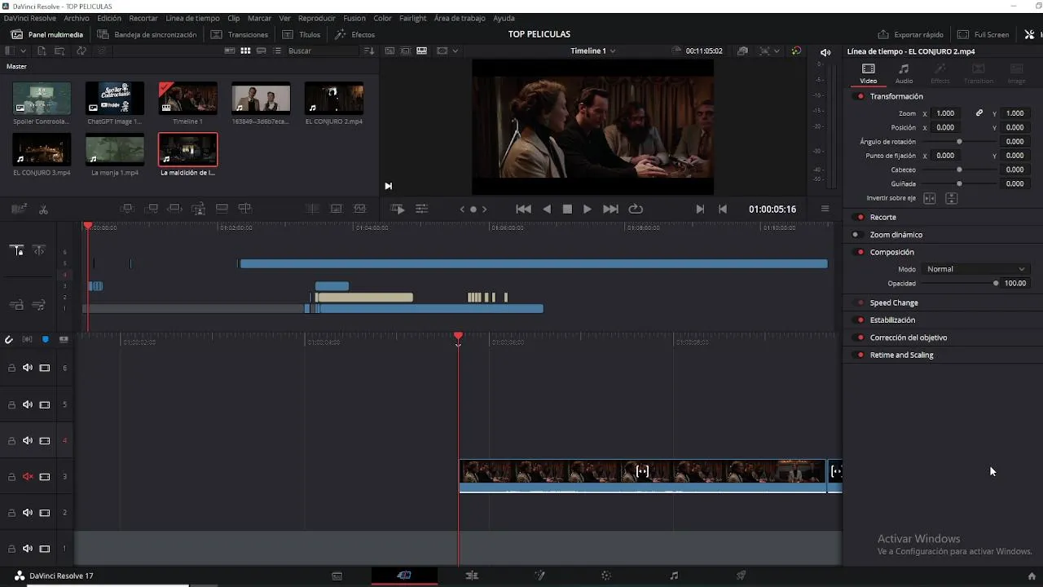Image resolution: width=1043 pixels, height=587 pixels.
Task: Expand the Zoom dinámico section
Action: (896, 235)
